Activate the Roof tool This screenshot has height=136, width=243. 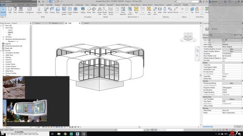pyautogui.click(x=46, y=10)
